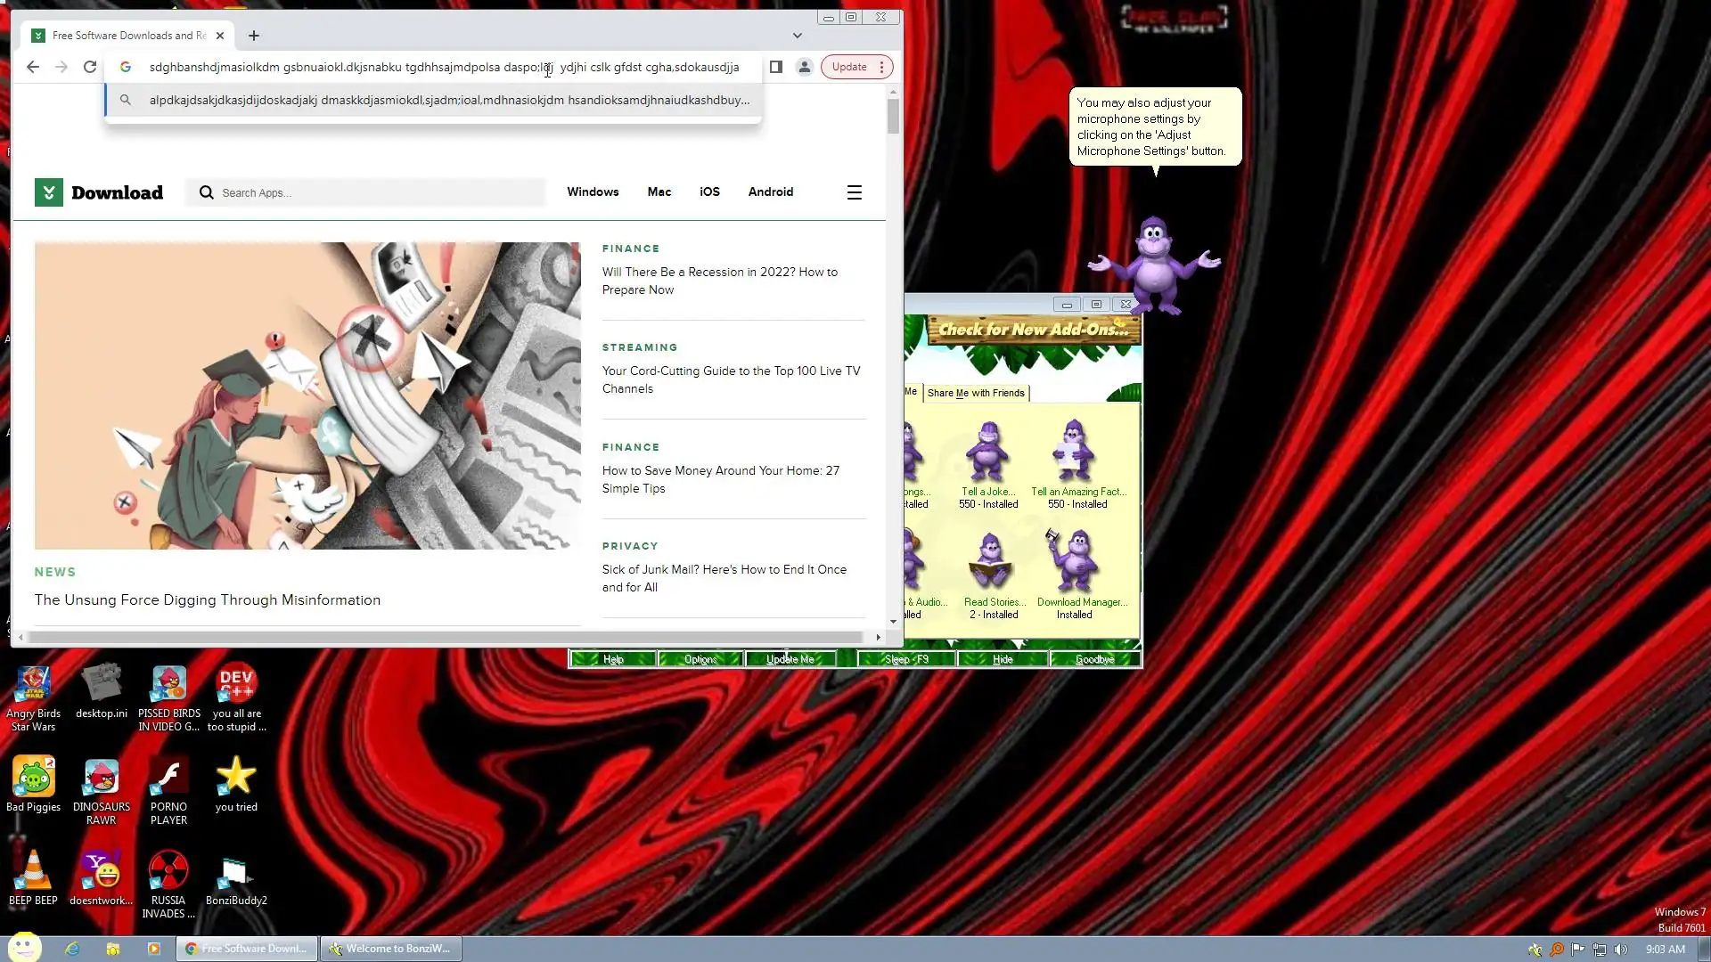Open BonziBuddy2 desktop shortcut

click(235, 874)
